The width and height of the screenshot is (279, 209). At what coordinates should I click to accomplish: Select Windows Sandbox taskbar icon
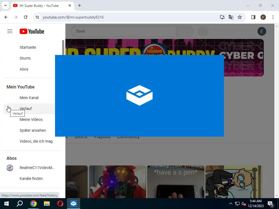coord(74,204)
